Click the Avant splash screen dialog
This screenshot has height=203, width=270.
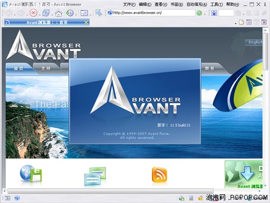[x=135, y=101]
